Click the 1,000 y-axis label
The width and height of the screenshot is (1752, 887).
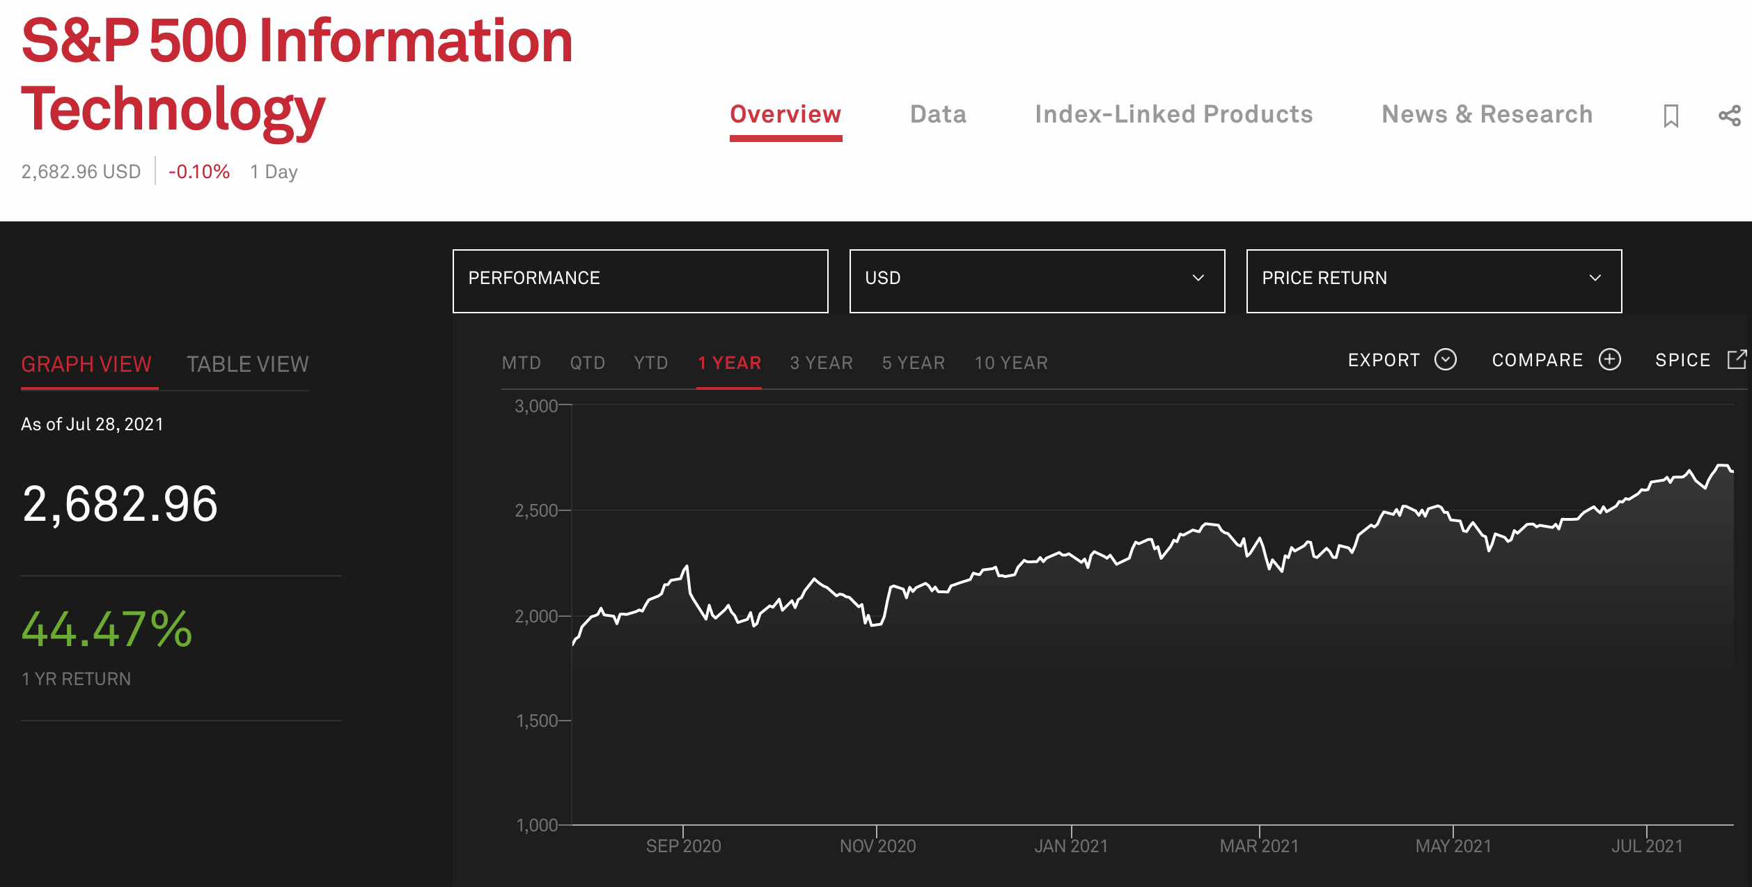pos(537,825)
